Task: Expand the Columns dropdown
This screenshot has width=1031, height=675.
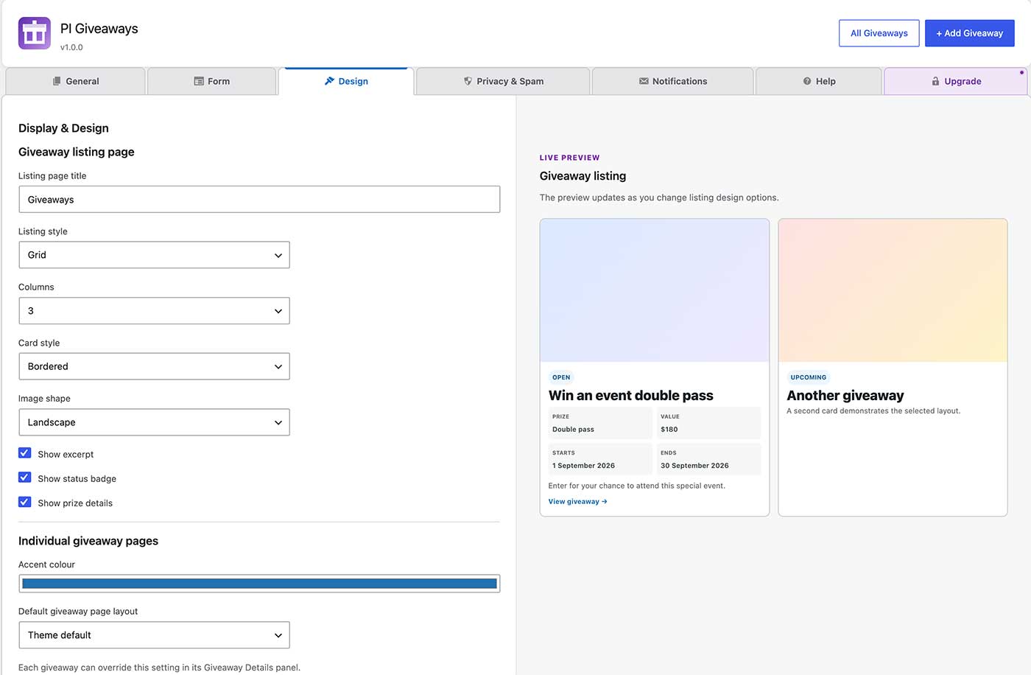Action: 154,311
